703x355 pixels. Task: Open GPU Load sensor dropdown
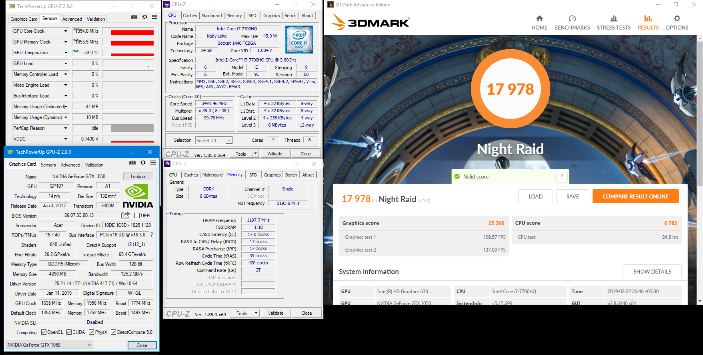pos(66,63)
